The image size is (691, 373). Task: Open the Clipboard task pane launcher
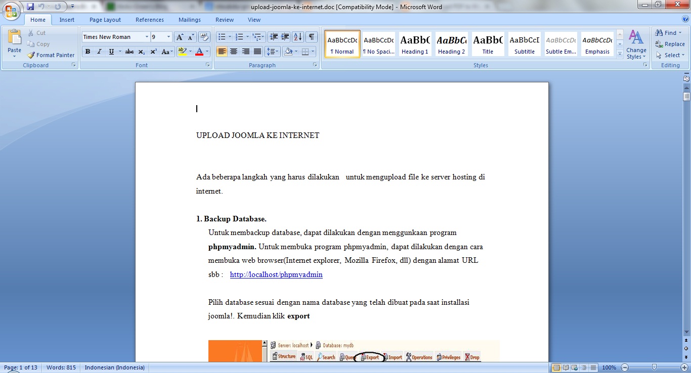[x=74, y=65]
